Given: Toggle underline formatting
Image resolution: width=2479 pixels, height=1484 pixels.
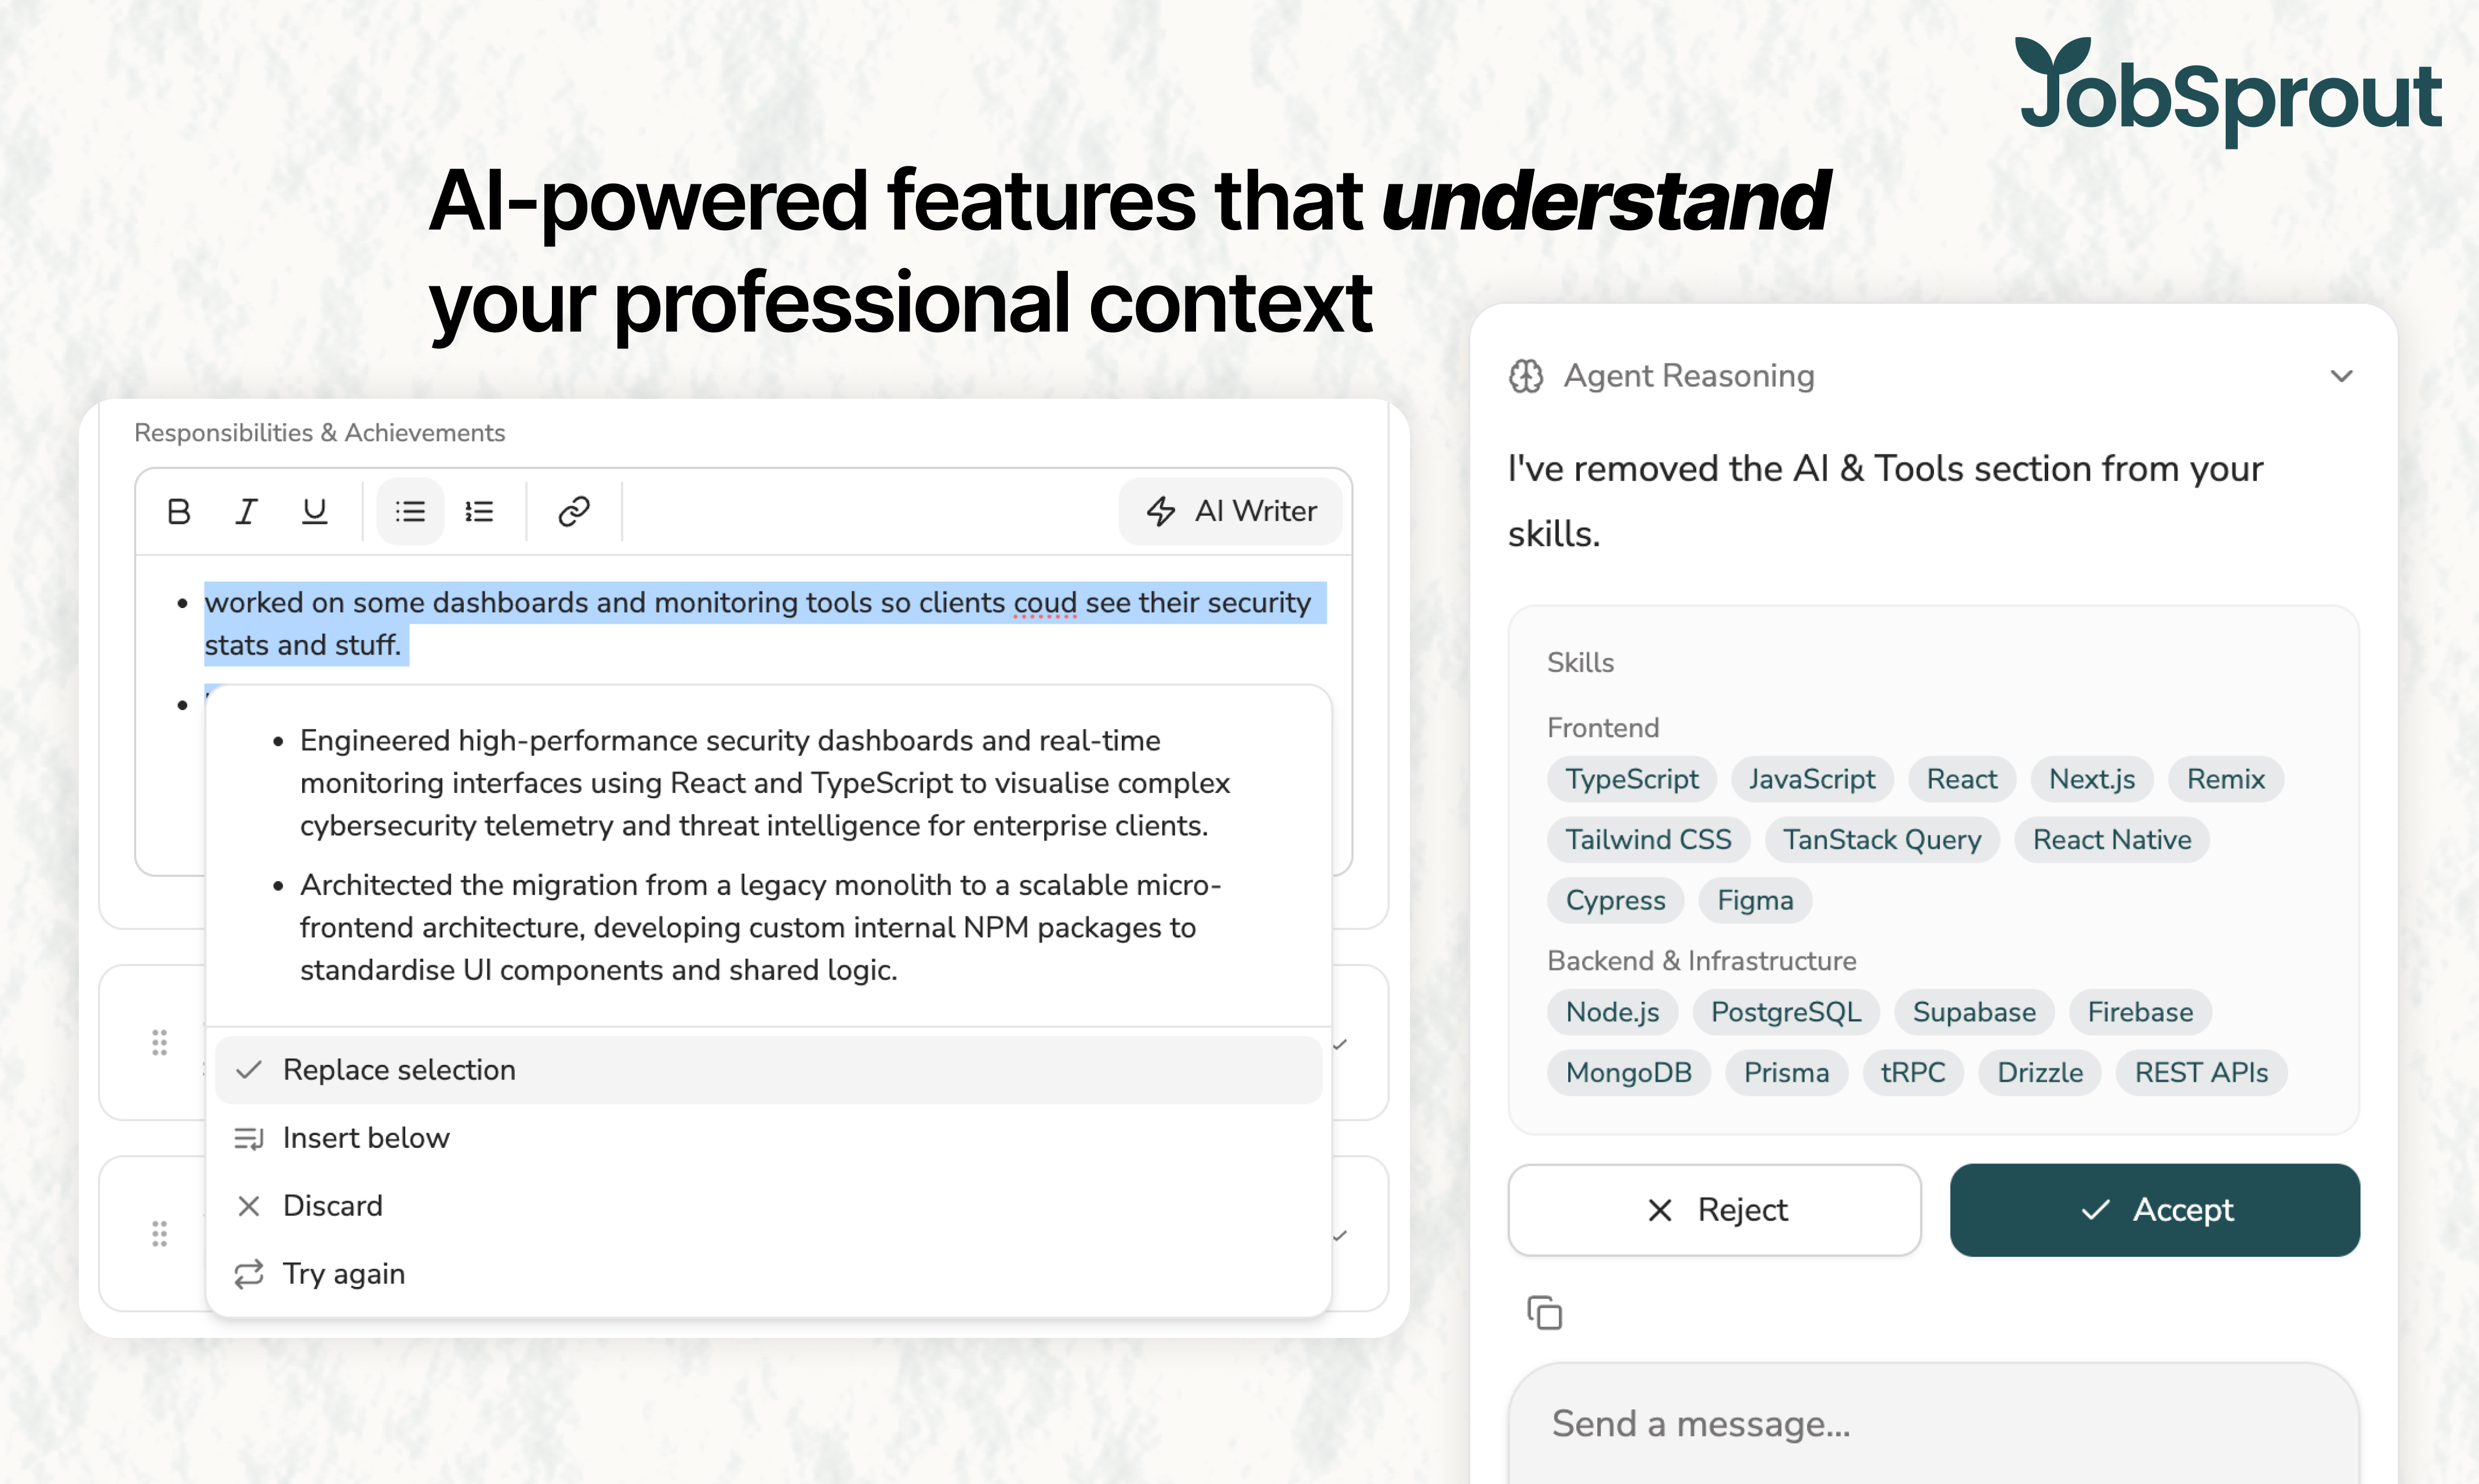Looking at the screenshot, I should [x=313, y=511].
